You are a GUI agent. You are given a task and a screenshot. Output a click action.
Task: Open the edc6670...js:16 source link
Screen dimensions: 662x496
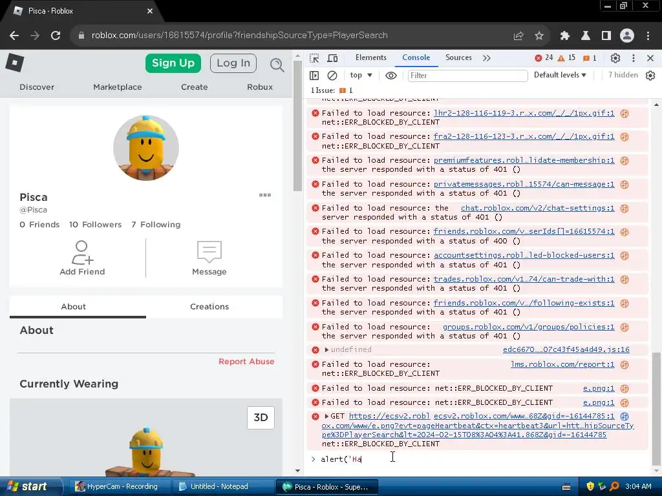point(566,349)
